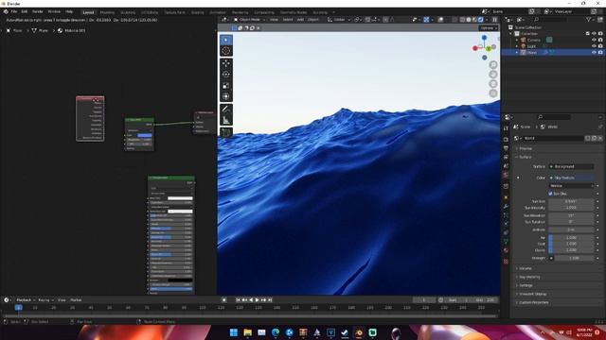Select the Transform tool

coord(226,96)
